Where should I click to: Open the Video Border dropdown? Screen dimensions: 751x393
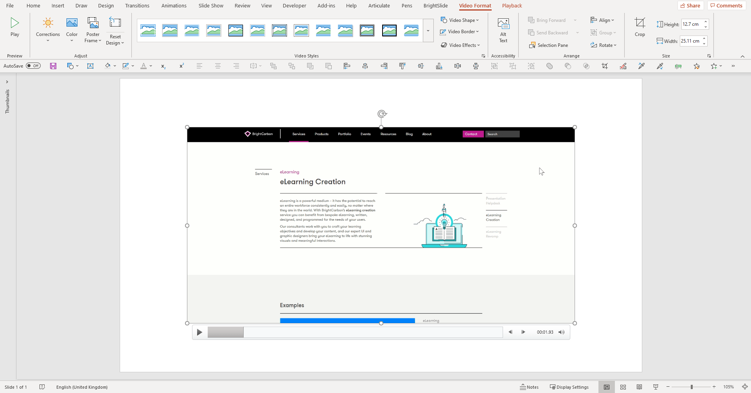(460, 32)
